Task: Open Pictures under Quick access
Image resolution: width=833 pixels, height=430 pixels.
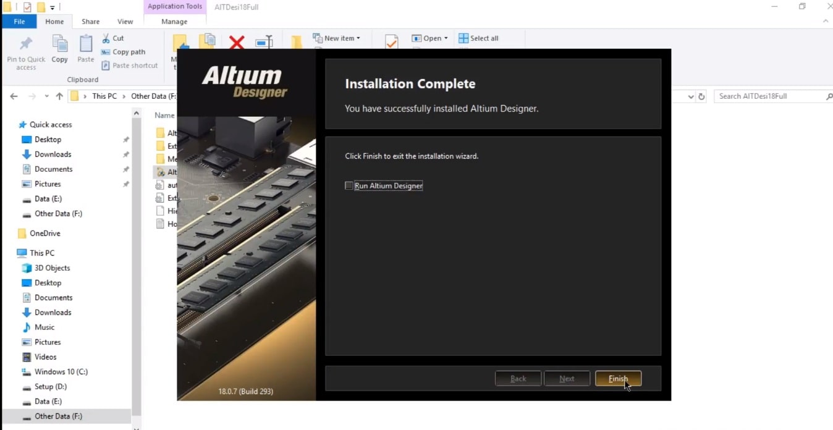Action: coord(48,184)
